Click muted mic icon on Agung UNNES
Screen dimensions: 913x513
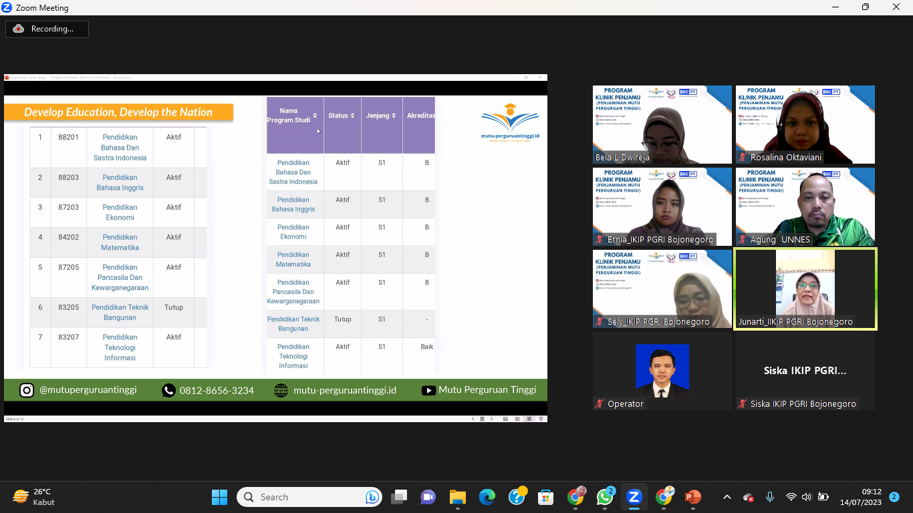[x=742, y=240]
